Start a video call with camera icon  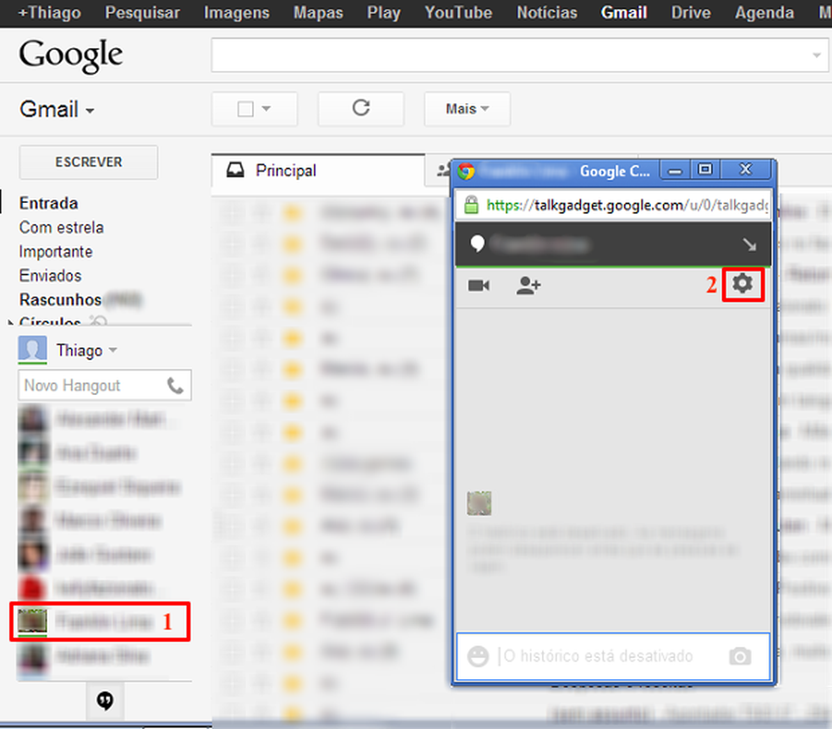pos(479,286)
